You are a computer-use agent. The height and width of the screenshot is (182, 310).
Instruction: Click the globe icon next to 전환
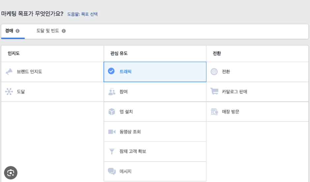click(x=214, y=72)
